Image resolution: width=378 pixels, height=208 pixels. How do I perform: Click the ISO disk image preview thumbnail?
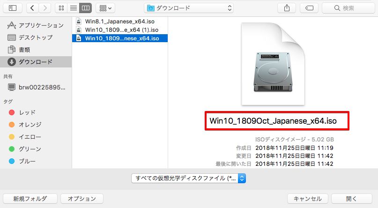point(273,64)
